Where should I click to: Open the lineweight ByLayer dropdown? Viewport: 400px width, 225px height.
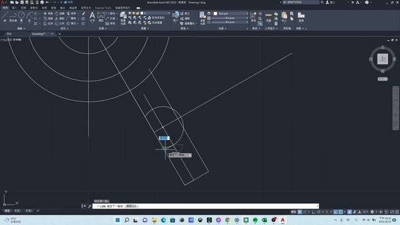point(231,18)
